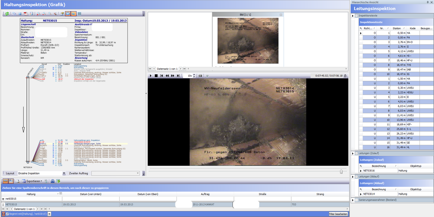Expand the Sanierungsmassnahmen (Bestand) section
Viewport: 434px width, 217px height.
(357, 200)
